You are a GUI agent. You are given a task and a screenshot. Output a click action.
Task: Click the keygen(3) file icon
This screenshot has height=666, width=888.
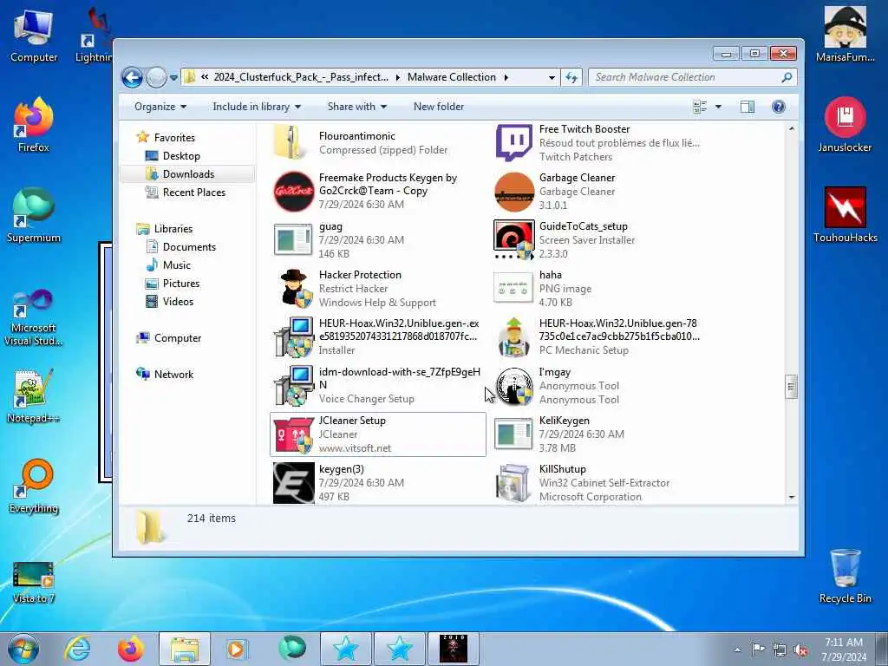pyautogui.click(x=294, y=483)
